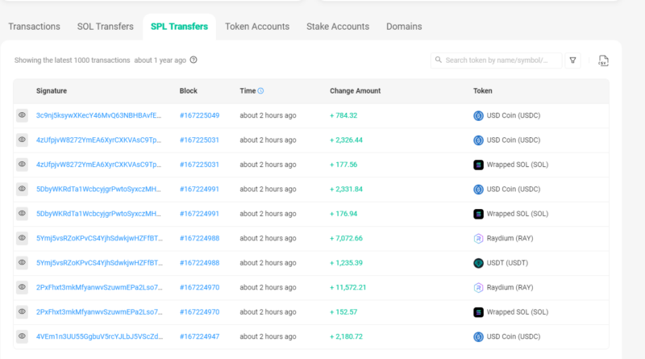Click the export CSV icon
The height and width of the screenshot is (359, 645).
pos(603,61)
